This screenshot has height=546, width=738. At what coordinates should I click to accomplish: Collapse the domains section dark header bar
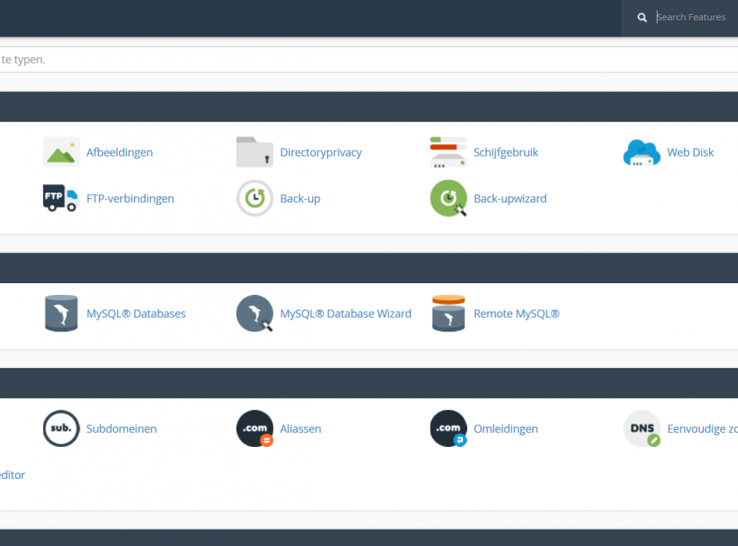(369, 383)
